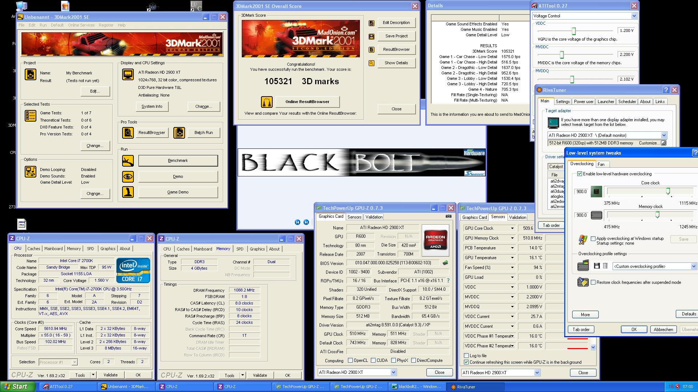Toggle Enable low-level hardware overclocking checkbox
The height and width of the screenshot is (392, 698).
point(580,174)
